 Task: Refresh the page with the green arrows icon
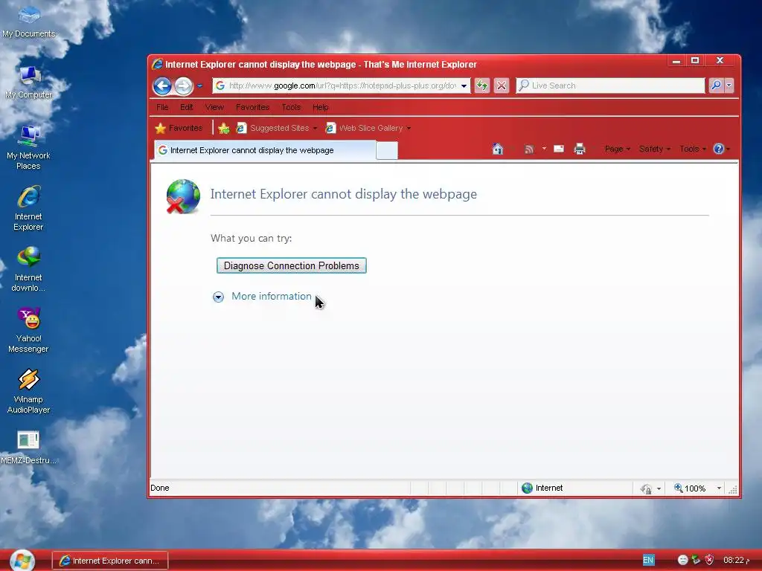pos(481,86)
